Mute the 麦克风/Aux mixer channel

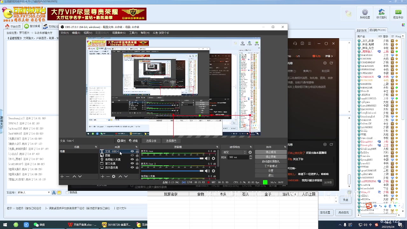tap(207, 158)
